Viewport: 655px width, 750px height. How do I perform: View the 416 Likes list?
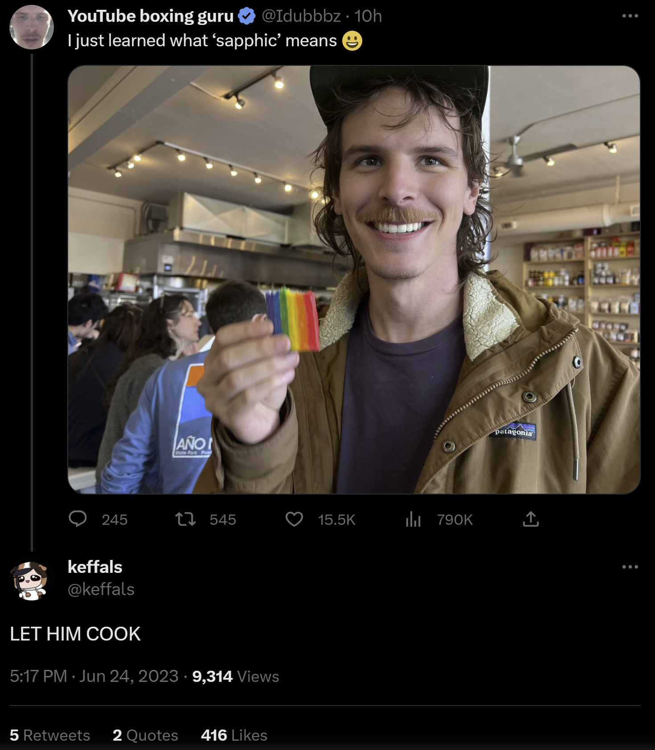(234, 735)
